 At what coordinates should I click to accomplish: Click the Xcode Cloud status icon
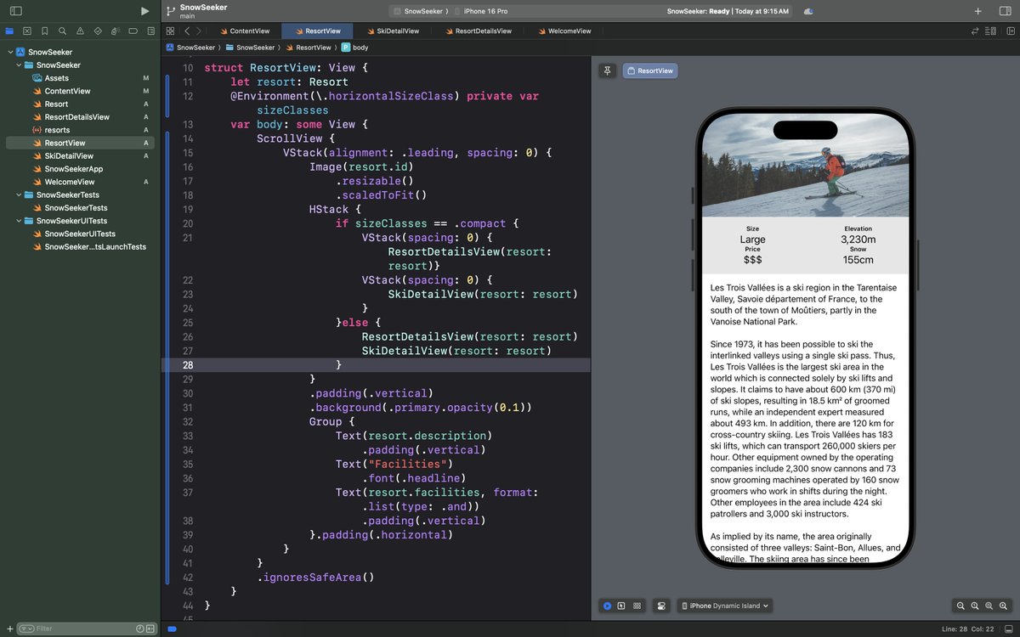(808, 11)
